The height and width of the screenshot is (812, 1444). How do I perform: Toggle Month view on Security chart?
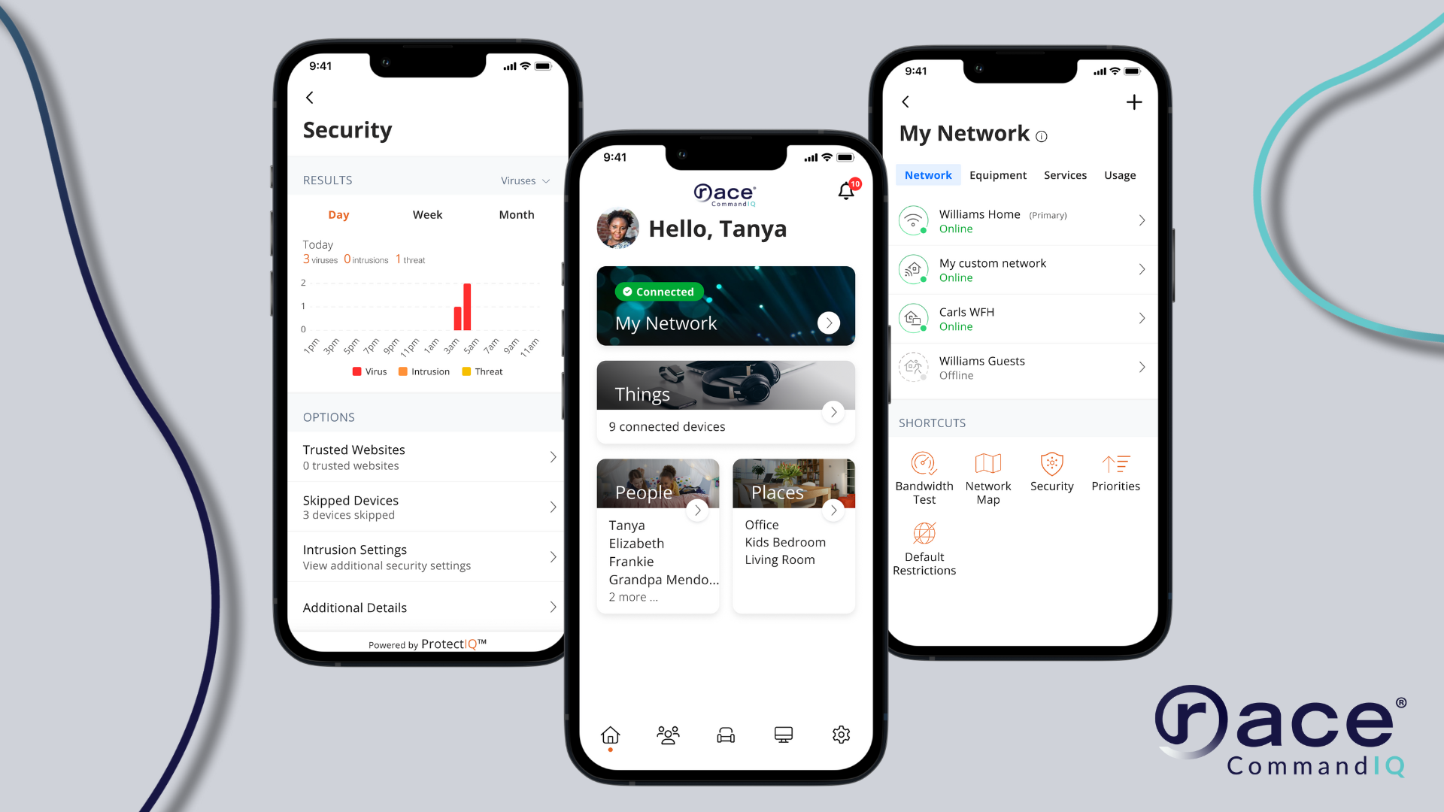[516, 214]
